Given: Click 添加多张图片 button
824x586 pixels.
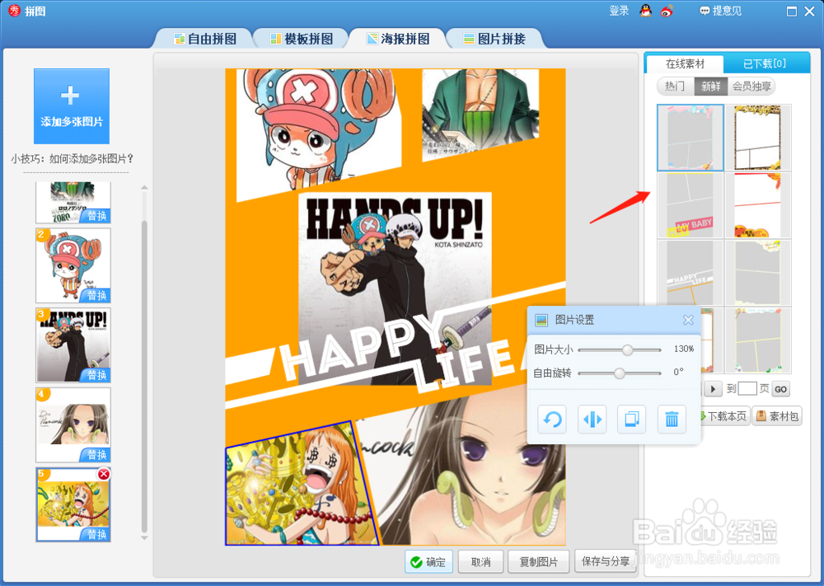Looking at the screenshot, I should [72, 105].
